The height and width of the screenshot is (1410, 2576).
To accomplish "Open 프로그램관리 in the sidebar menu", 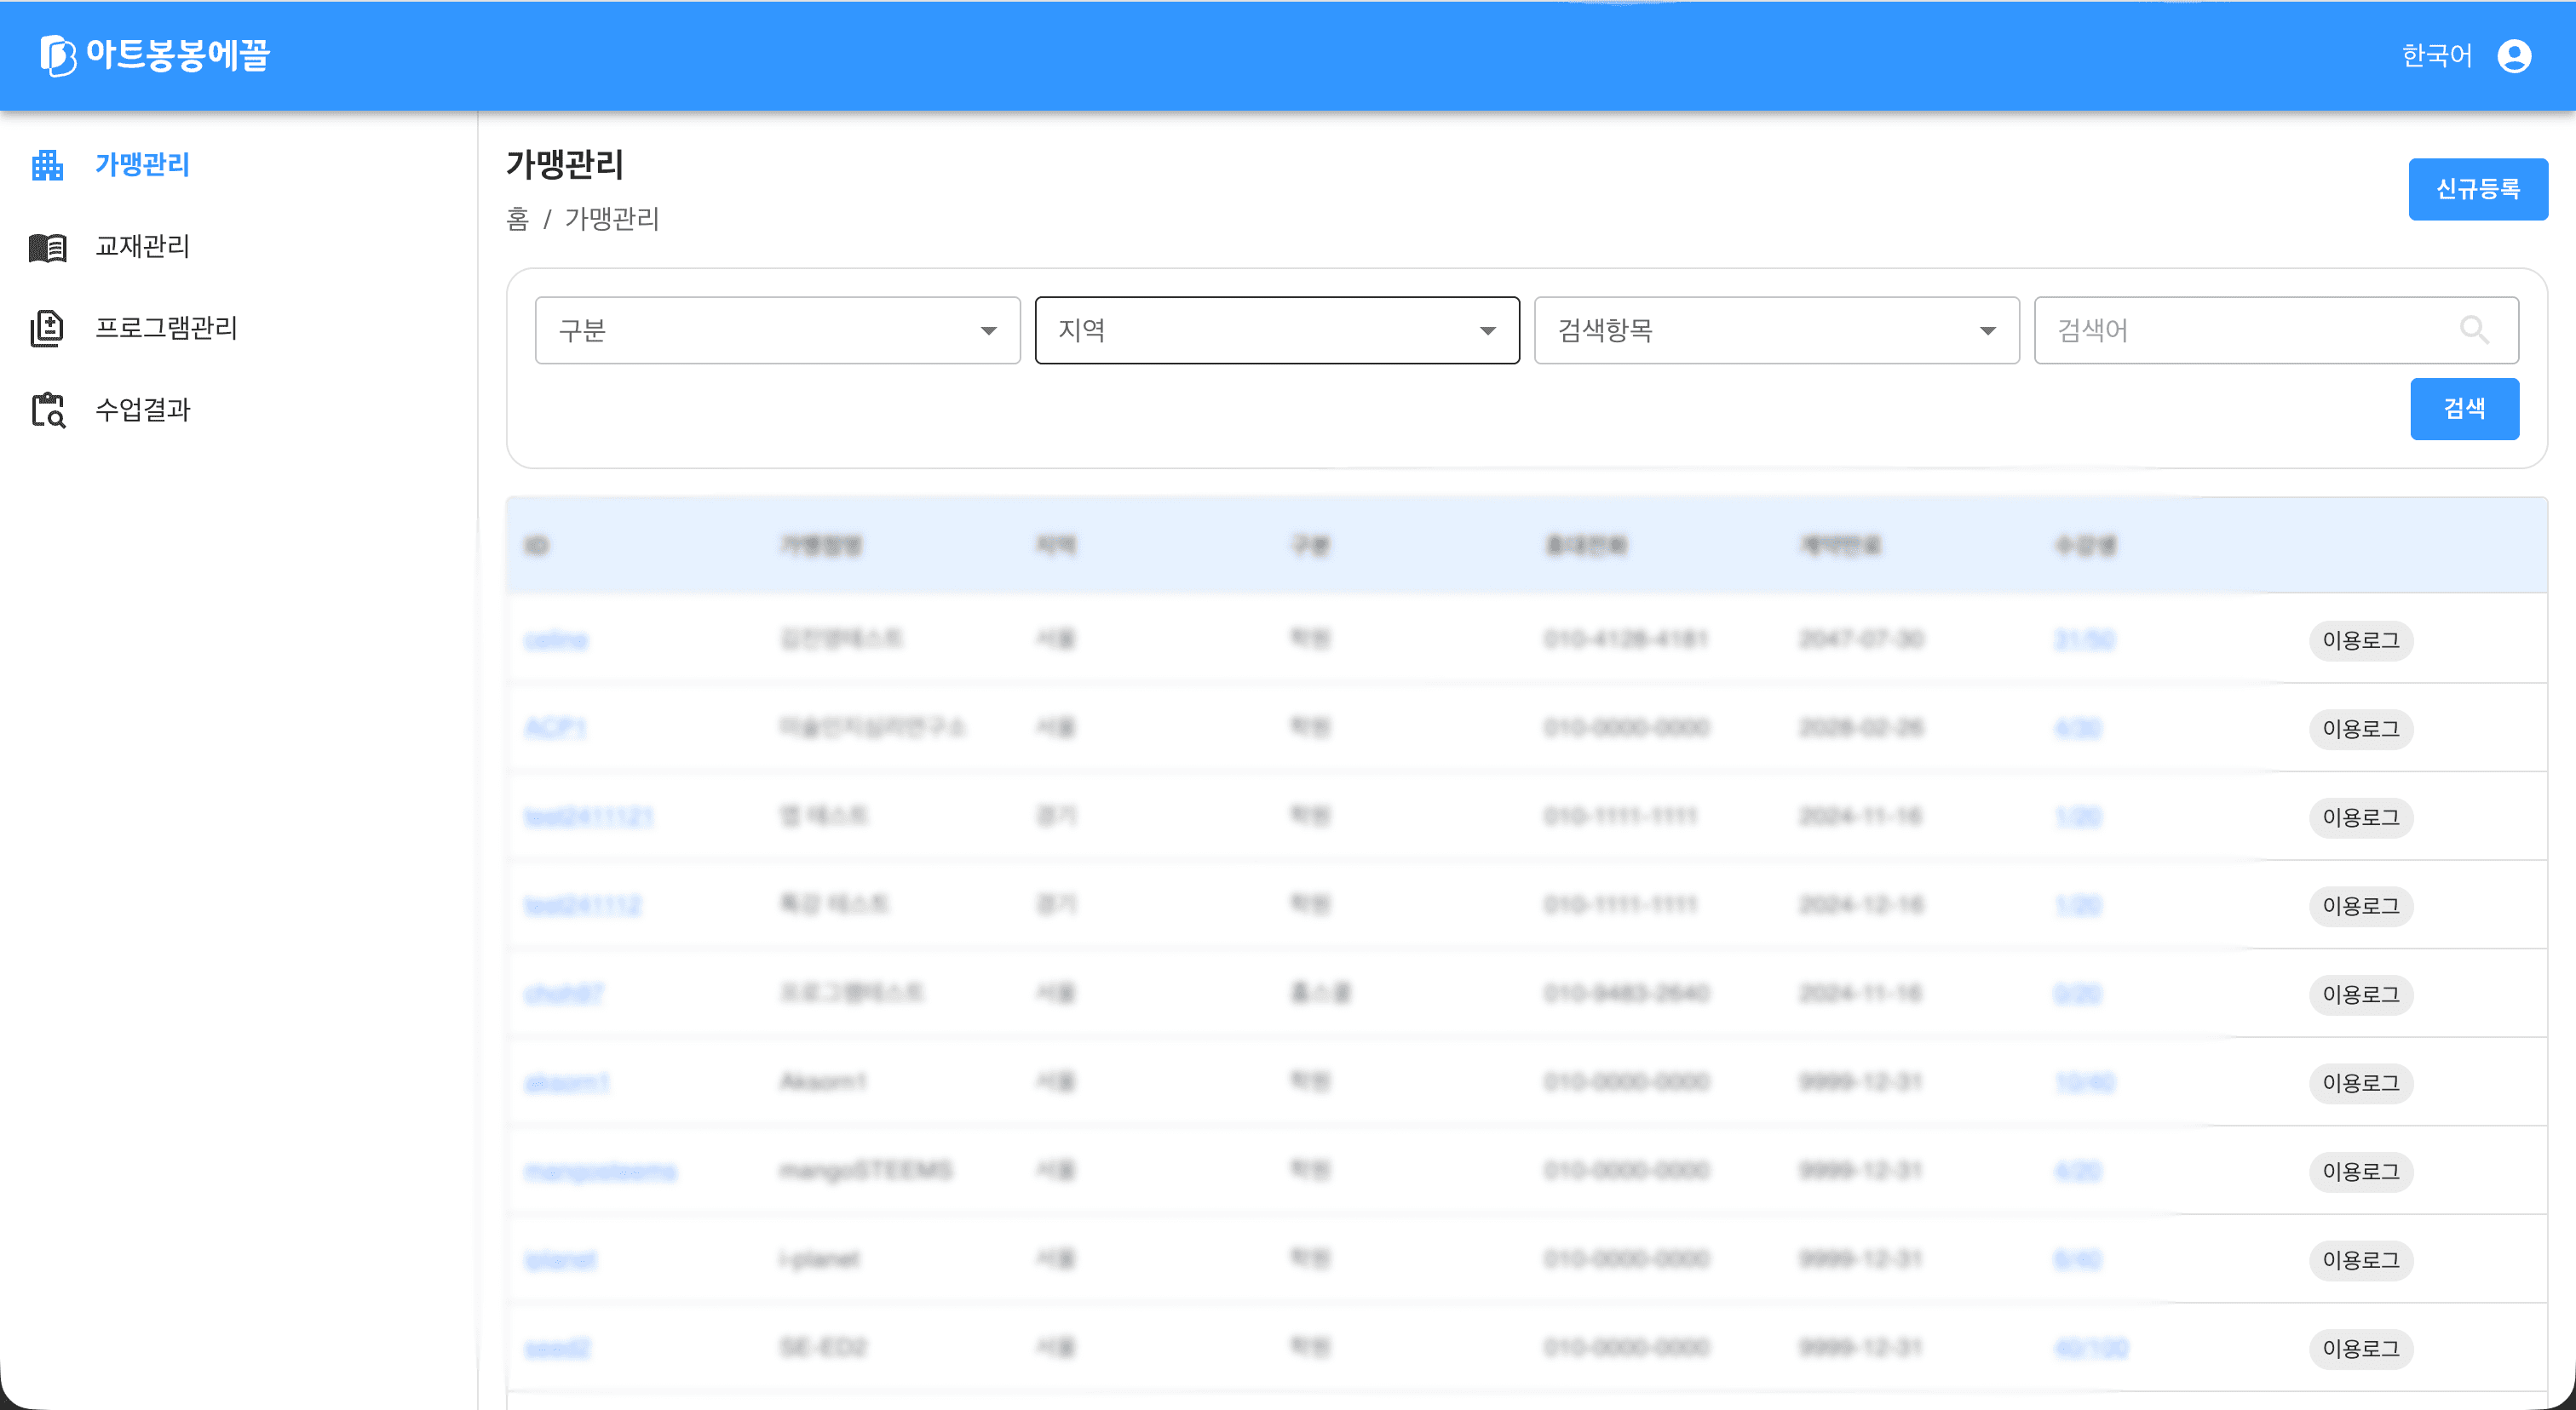I will click(166, 328).
